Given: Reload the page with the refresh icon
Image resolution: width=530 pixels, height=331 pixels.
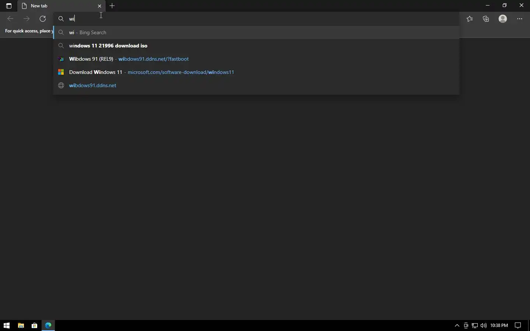Looking at the screenshot, I should 43,19.
